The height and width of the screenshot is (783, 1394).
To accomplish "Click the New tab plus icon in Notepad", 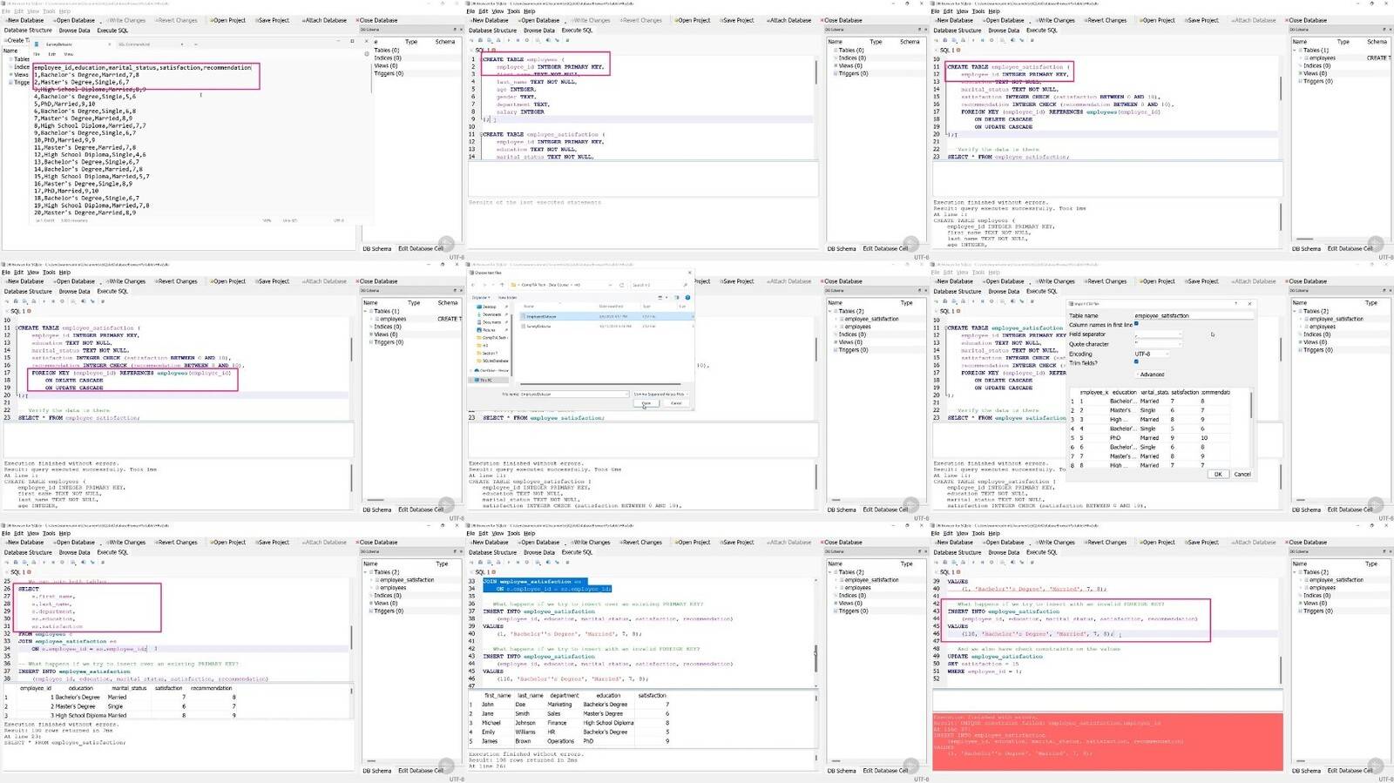I will [196, 44].
